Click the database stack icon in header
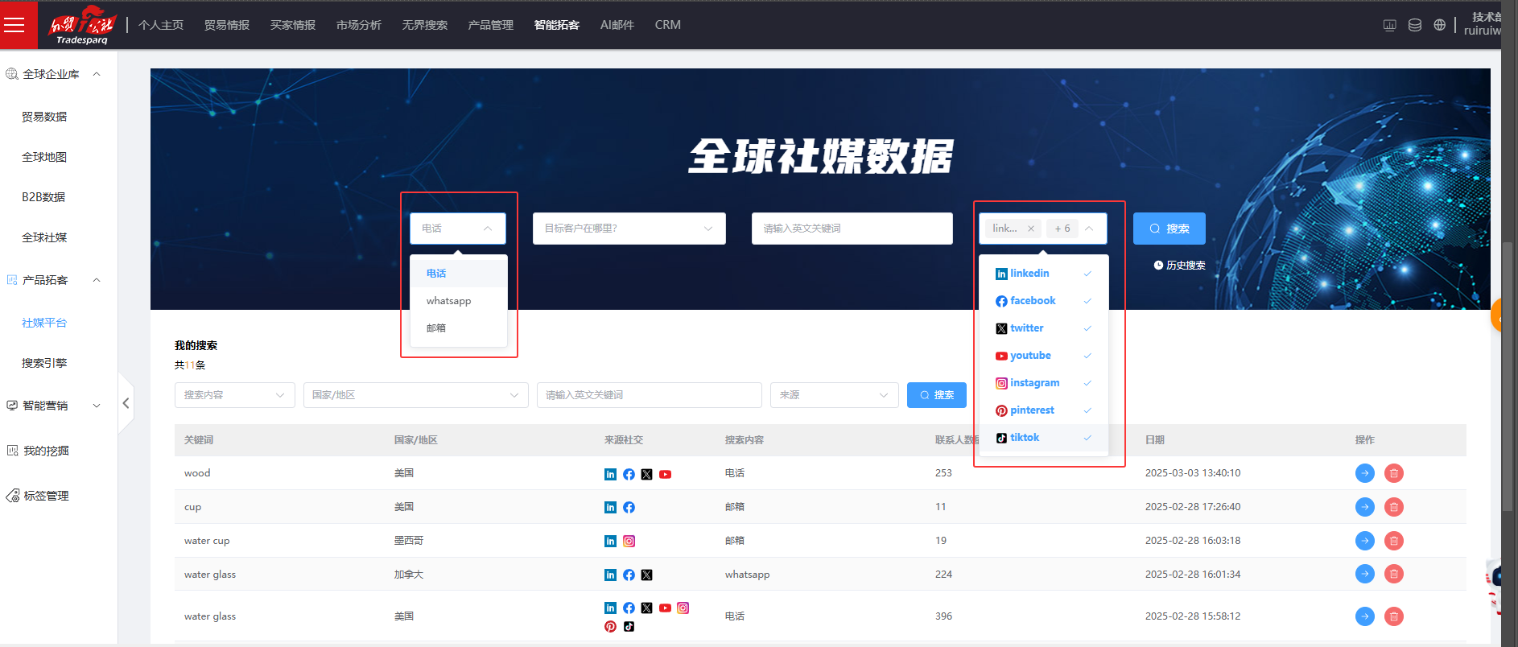Viewport: 1518px width, 647px height. pos(1414,25)
